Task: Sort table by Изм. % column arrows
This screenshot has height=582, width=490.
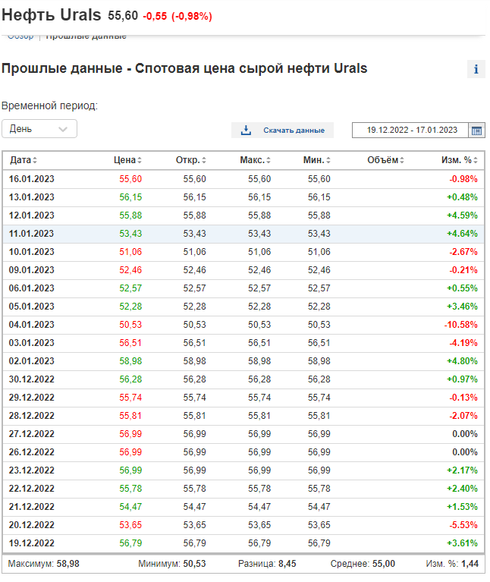Action: 476,160
